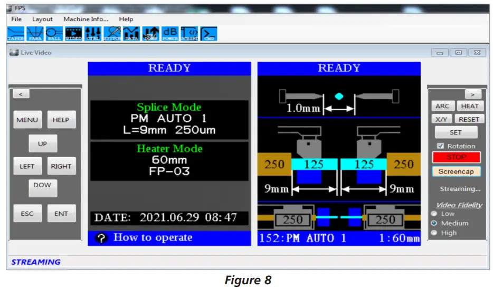The height and width of the screenshot is (289, 493).
Task: Minimize the Live Video window
Action: tap(440, 52)
